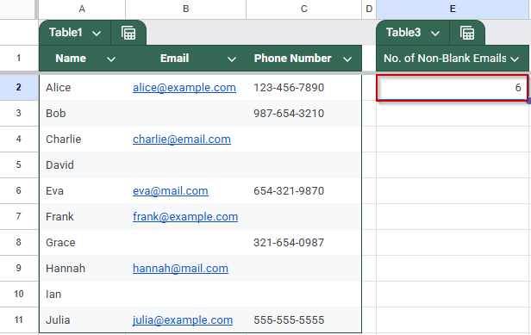This screenshot has width=531, height=335.
Task: Select the cell containing Charlie
Action: (82, 139)
